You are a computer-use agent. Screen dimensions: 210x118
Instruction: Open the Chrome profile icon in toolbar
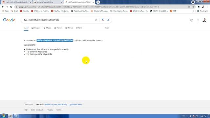[203, 7]
